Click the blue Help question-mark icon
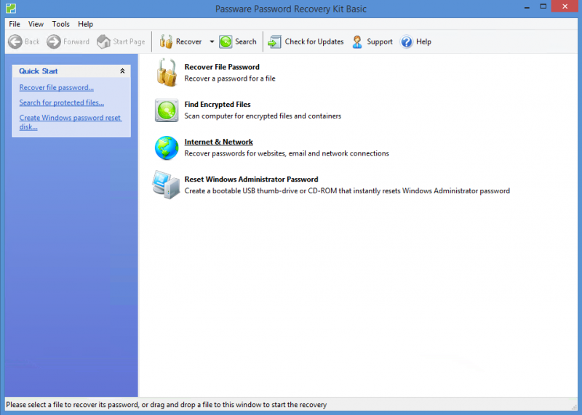This screenshot has height=415, width=582. tap(407, 41)
